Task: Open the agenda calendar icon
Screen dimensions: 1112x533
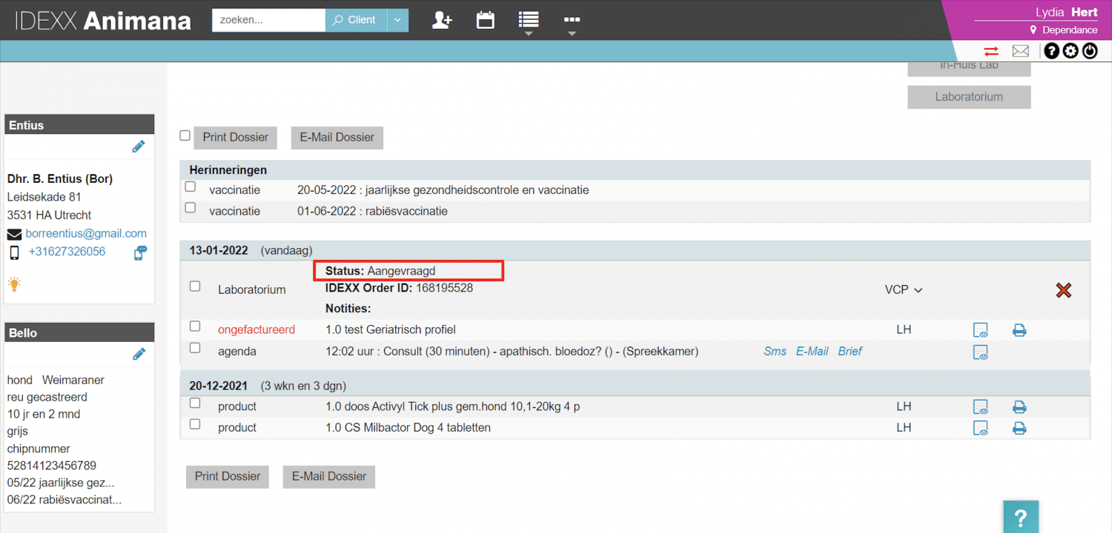Action: point(485,20)
